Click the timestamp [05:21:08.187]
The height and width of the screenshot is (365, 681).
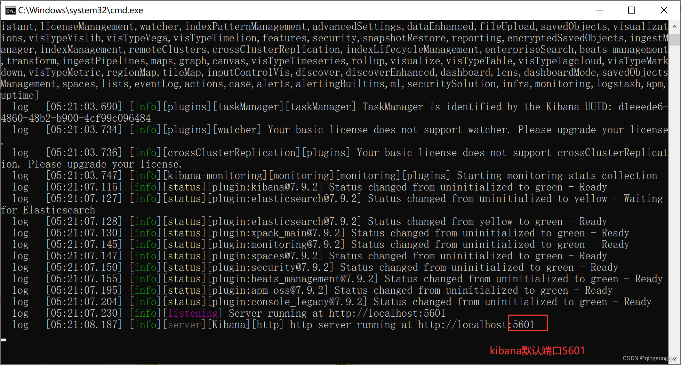[x=85, y=325]
